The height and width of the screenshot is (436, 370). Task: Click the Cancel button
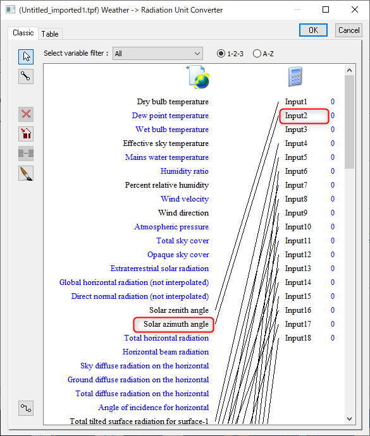pyautogui.click(x=348, y=30)
